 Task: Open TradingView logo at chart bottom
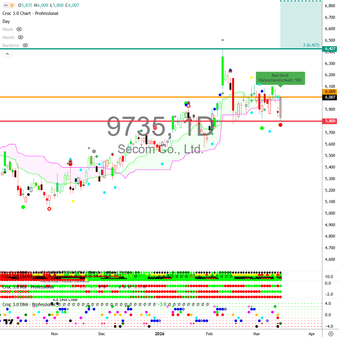click(8, 322)
